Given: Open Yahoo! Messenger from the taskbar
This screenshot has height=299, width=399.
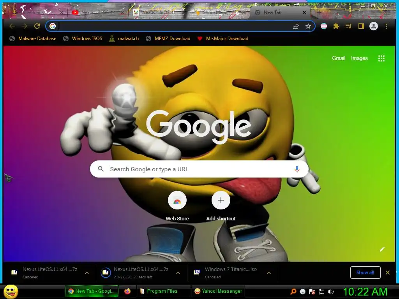Looking at the screenshot, I should click(218, 291).
